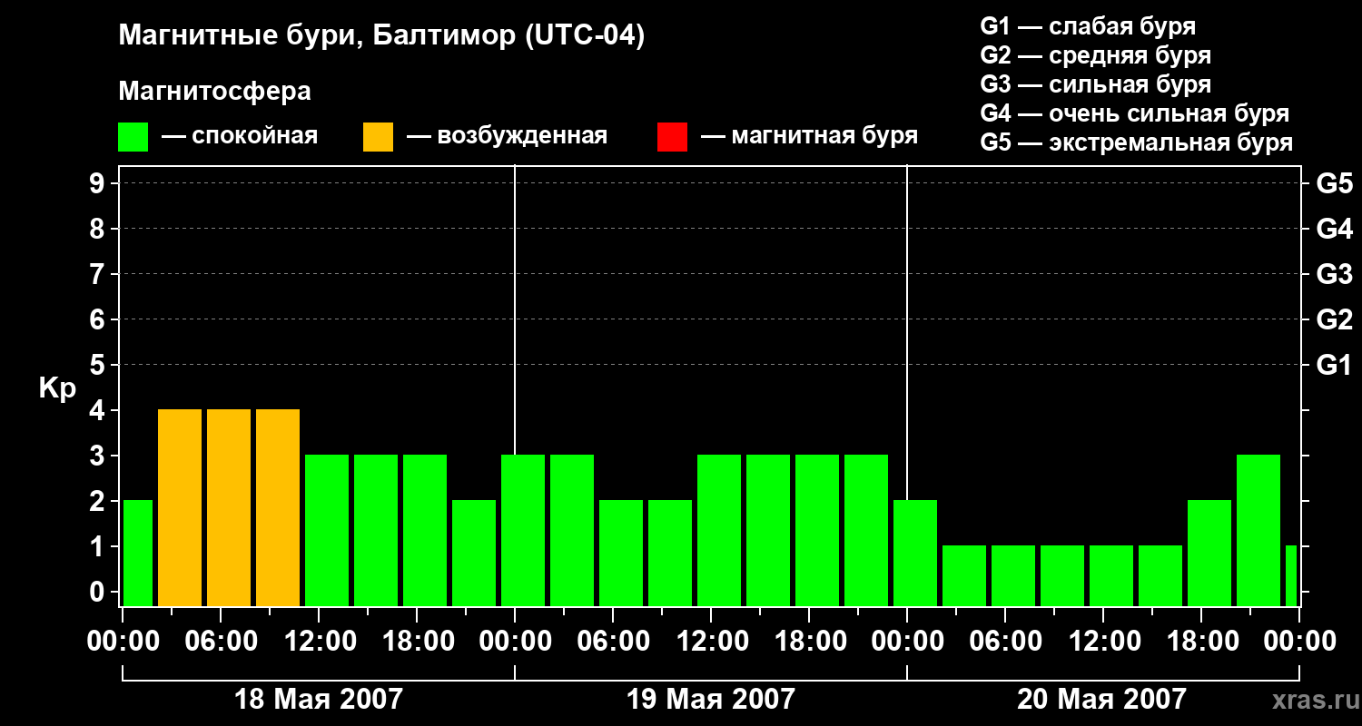Click the G1 mark on the right axis
1362x726 pixels.
1335,365
